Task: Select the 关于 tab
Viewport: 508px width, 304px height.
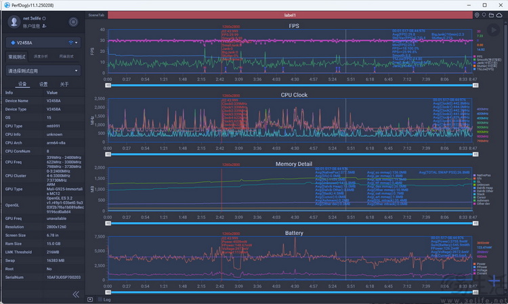Action: click(64, 84)
